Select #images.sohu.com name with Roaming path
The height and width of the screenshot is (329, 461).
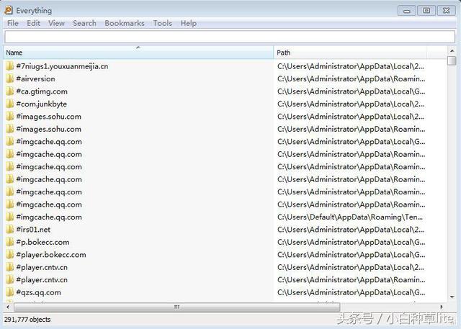click(x=48, y=129)
